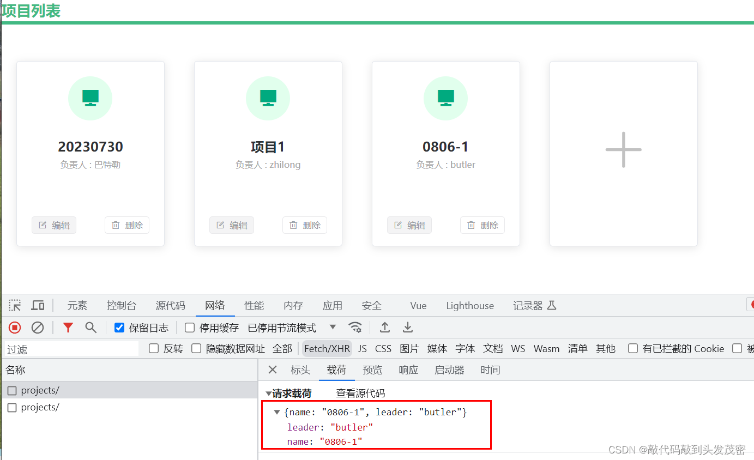Import a HAR file with the upload arrow

[x=385, y=328]
